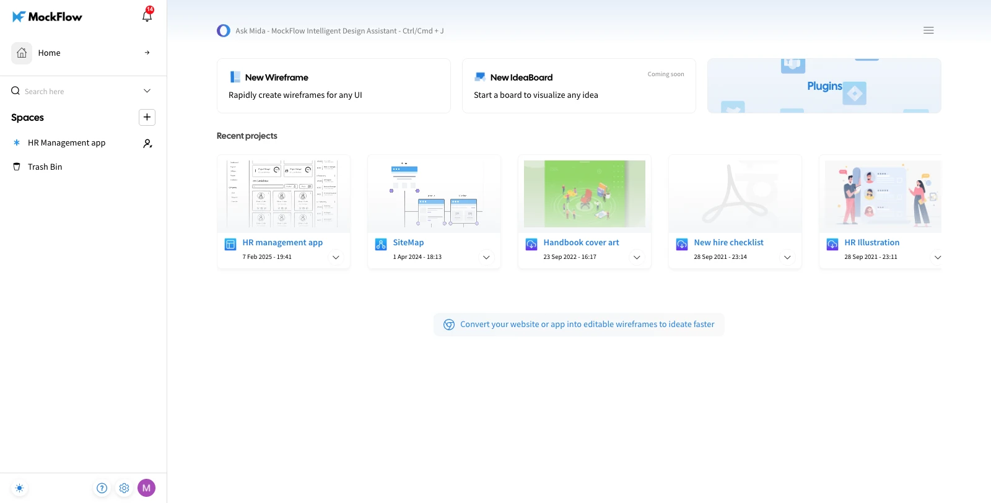The image size is (991, 503).
Task: Click the Ask Mida assistant input bar
Action: click(x=339, y=30)
